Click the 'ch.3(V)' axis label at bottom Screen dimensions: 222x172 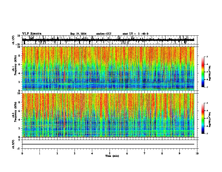point(13,144)
